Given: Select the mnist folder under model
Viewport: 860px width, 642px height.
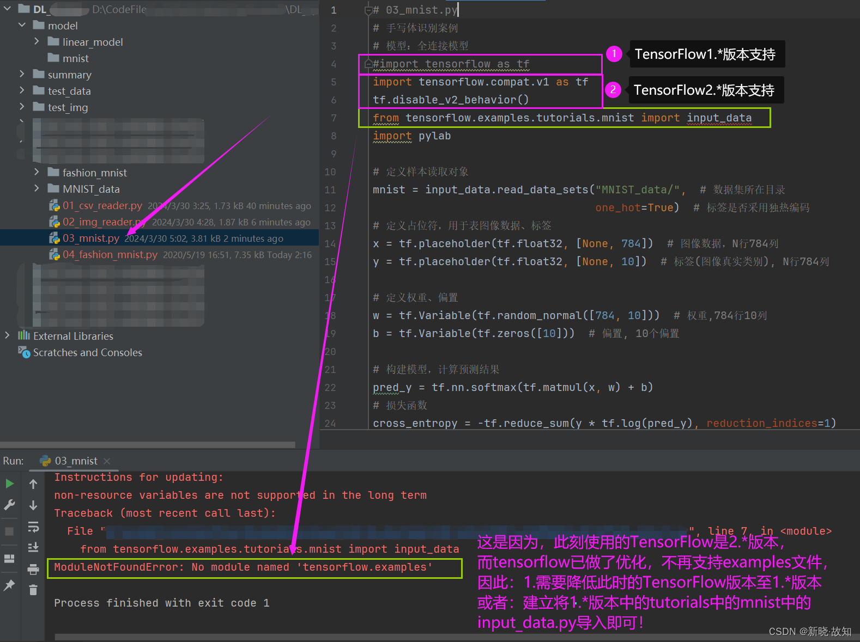Looking at the screenshot, I should [76, 58].
